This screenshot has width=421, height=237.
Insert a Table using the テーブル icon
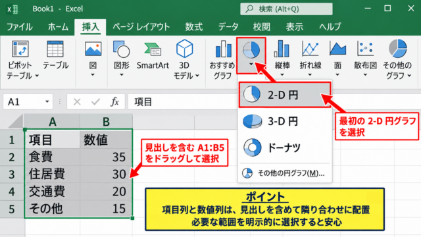[x=55, y=49]
